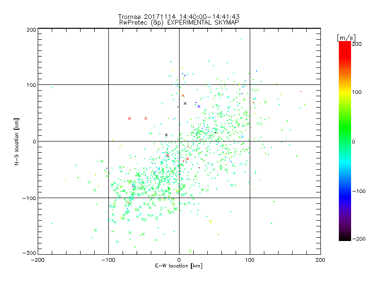Click the '200' label on the N-S axis
The width and height of the screenshot is (377, 283).
point(31,30)
